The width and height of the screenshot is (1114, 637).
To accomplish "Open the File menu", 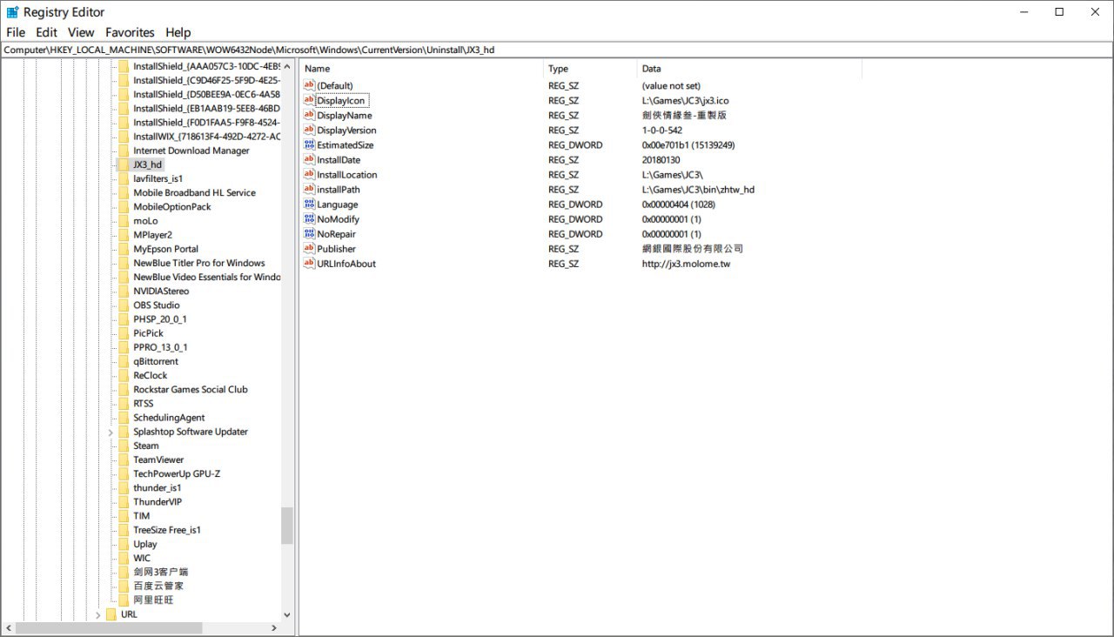I will click(16, 32).
